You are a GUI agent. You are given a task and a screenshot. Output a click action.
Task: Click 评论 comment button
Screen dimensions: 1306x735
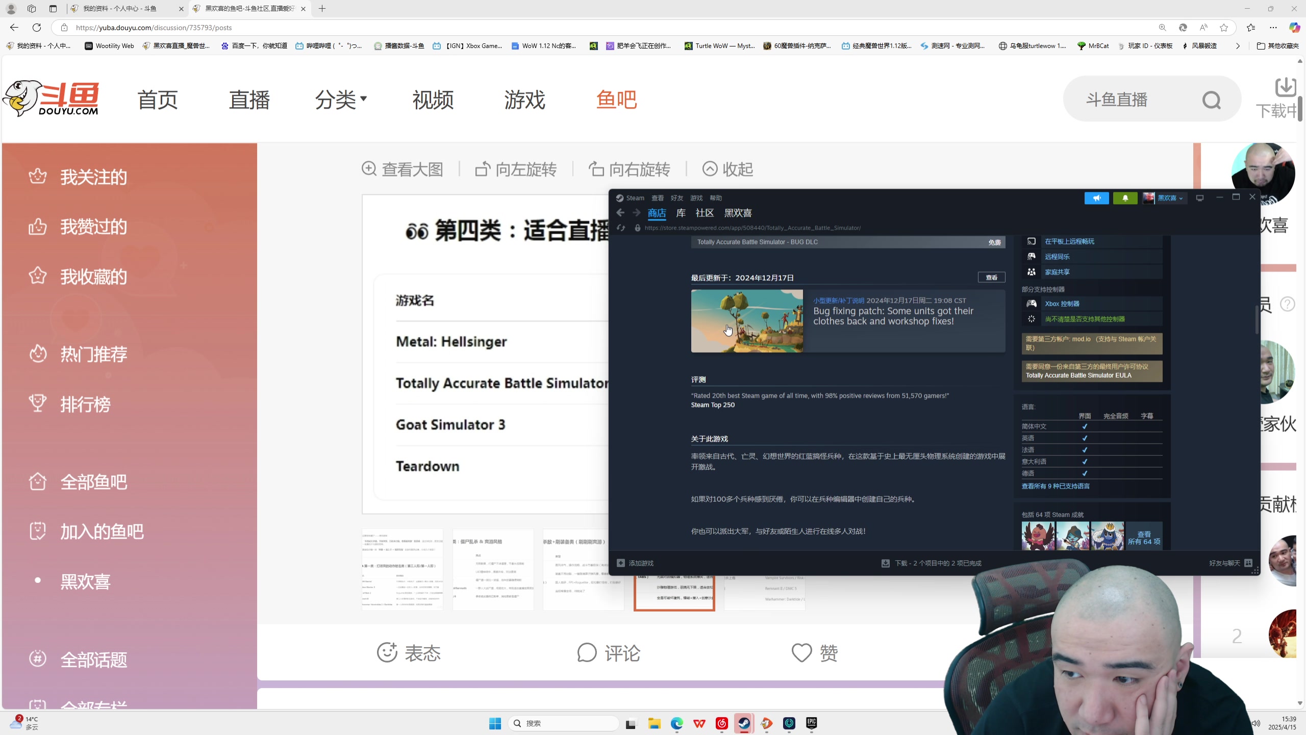click(609, 652)
